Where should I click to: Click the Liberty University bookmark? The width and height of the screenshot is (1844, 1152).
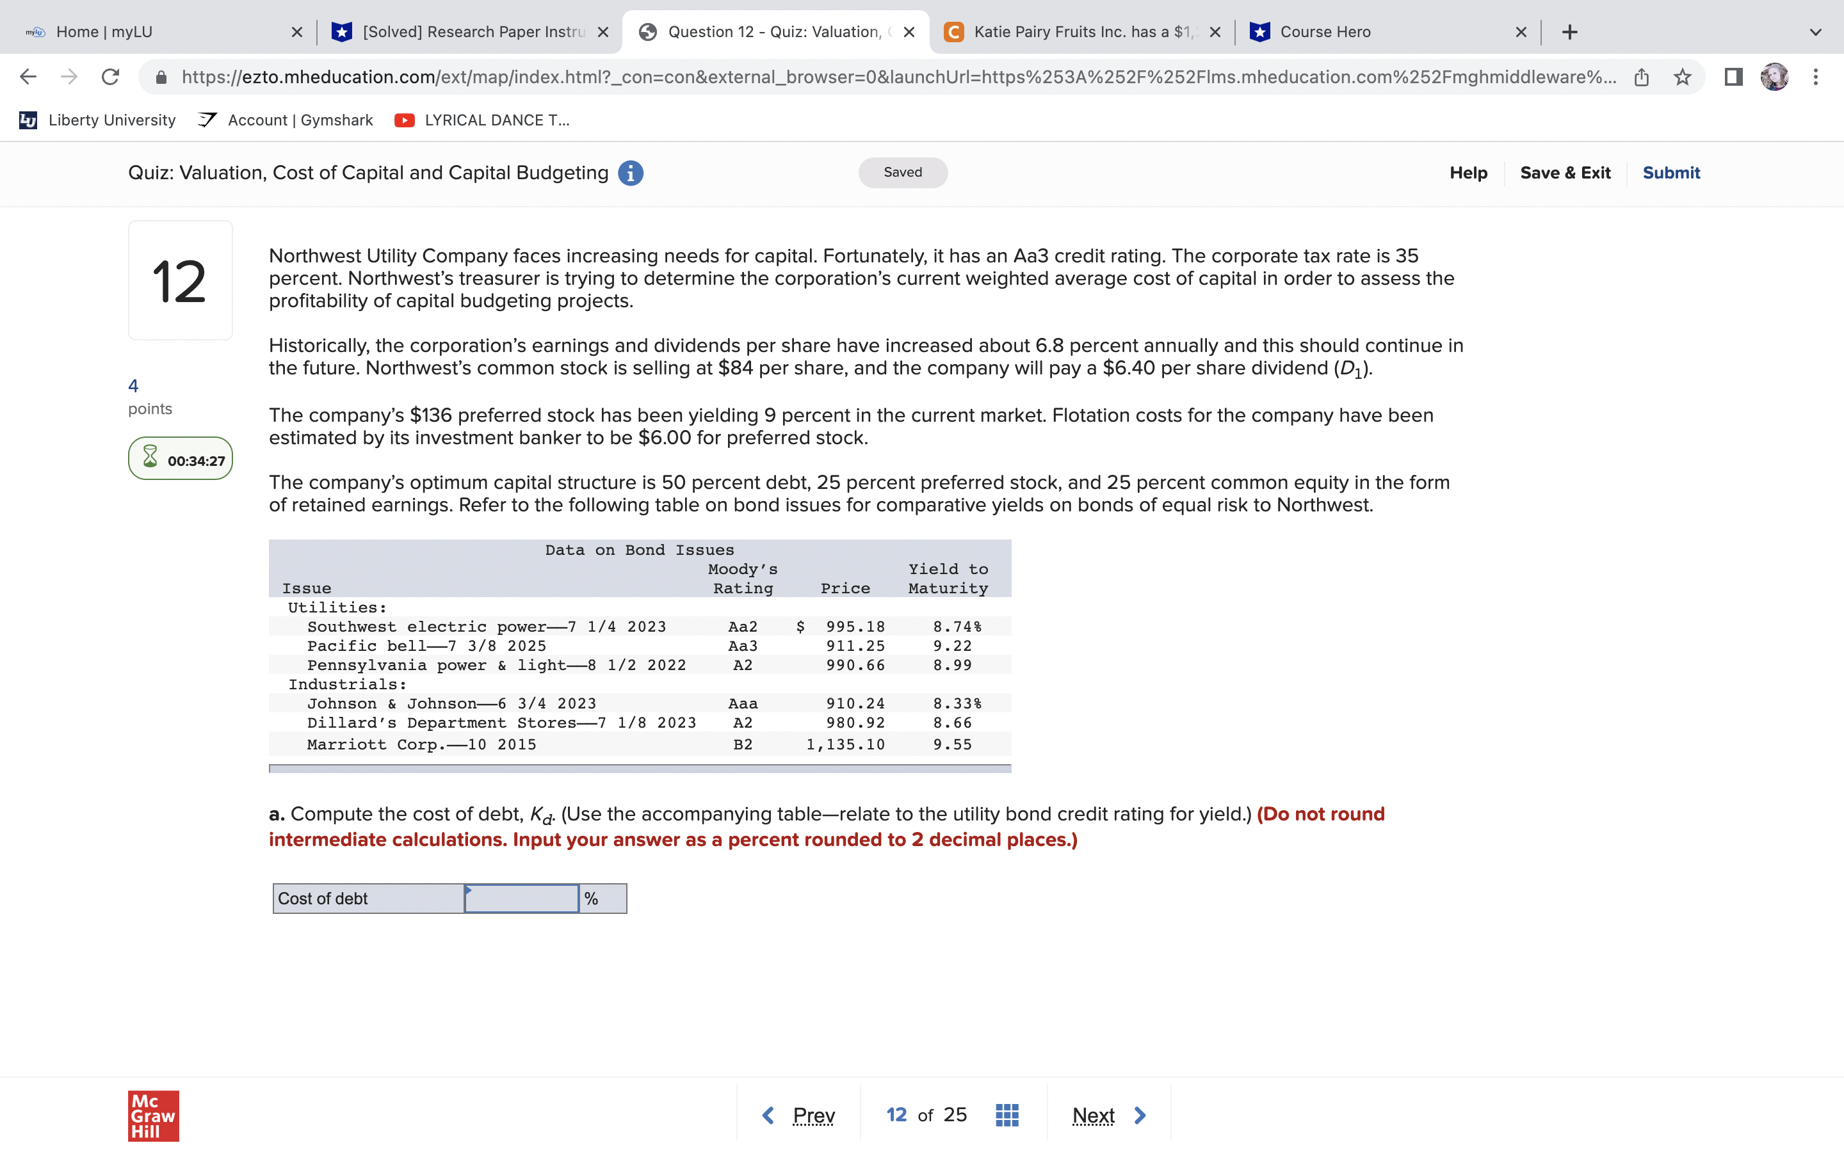click(x=96, y=120)
